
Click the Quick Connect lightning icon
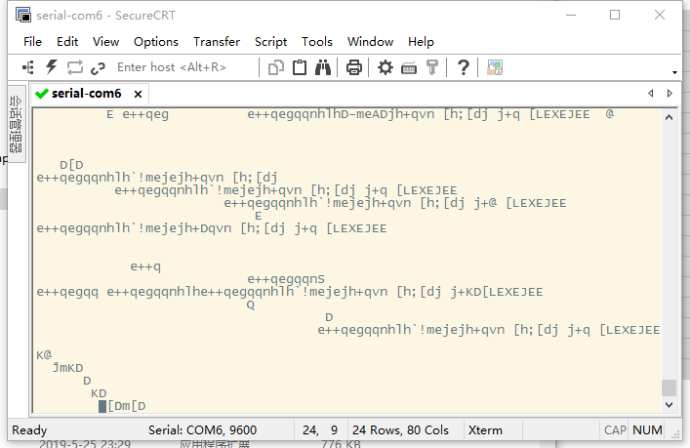(x=52, y=67)
